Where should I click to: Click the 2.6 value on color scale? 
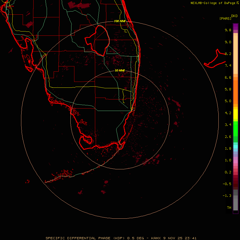click(228, 137)
